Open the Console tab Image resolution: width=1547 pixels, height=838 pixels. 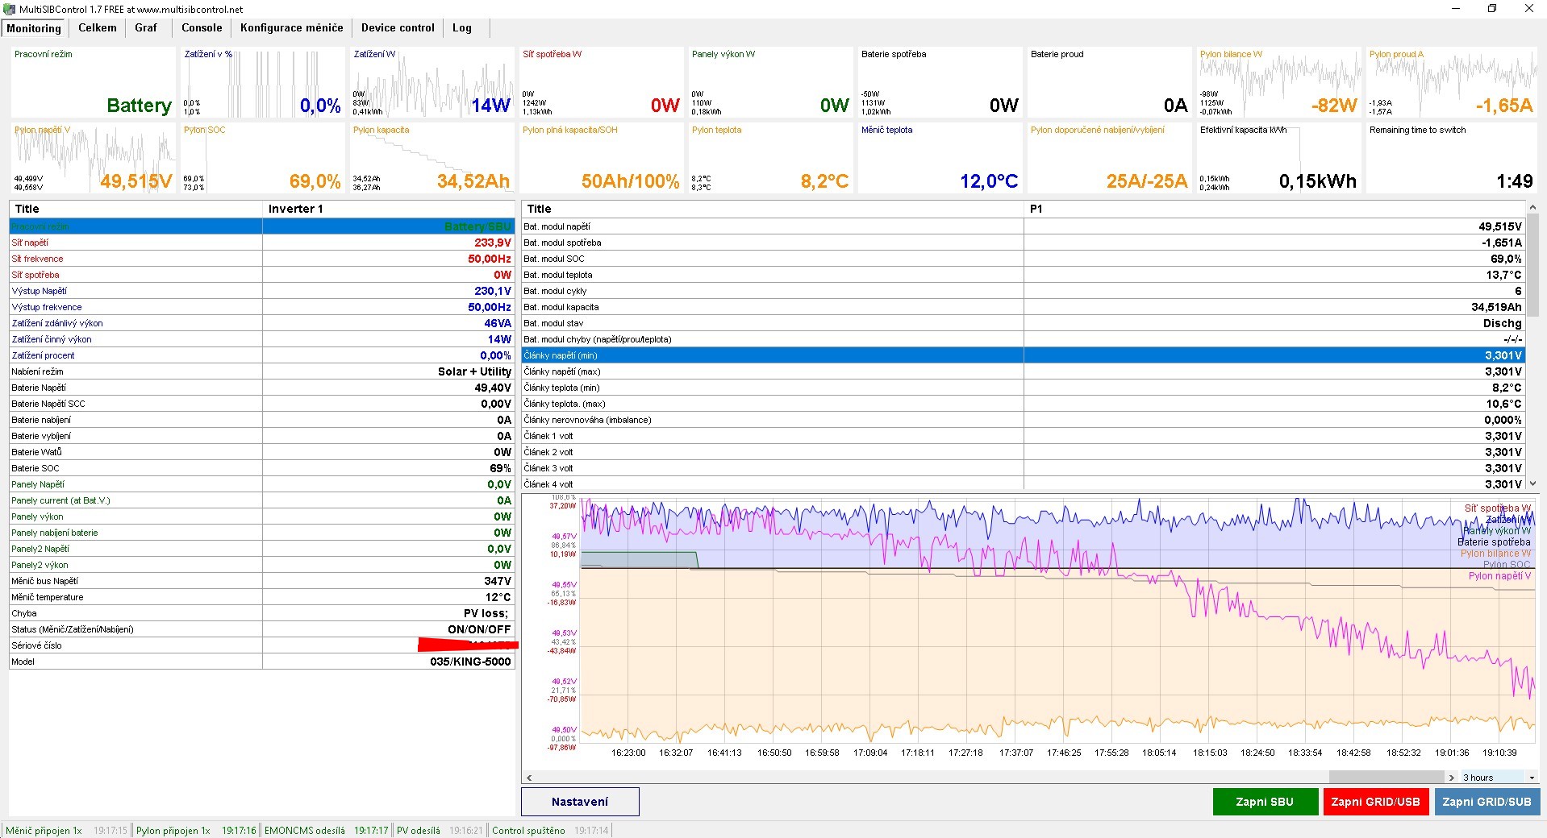coord(202,28)
